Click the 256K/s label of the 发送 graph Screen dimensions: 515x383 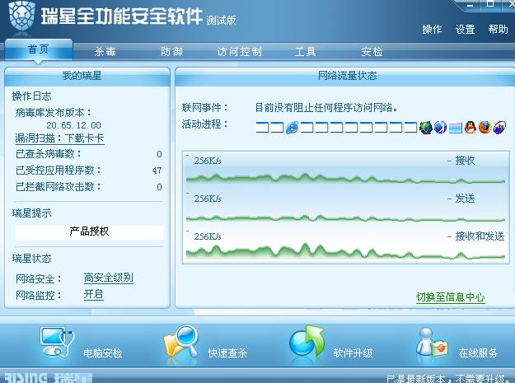click(208, 199)
